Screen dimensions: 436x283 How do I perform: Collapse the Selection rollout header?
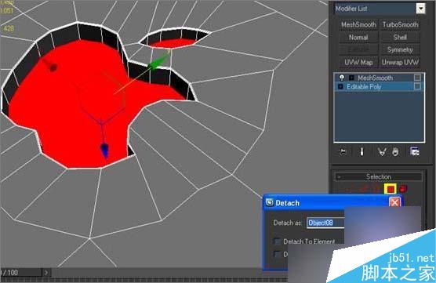coord(378,177)
